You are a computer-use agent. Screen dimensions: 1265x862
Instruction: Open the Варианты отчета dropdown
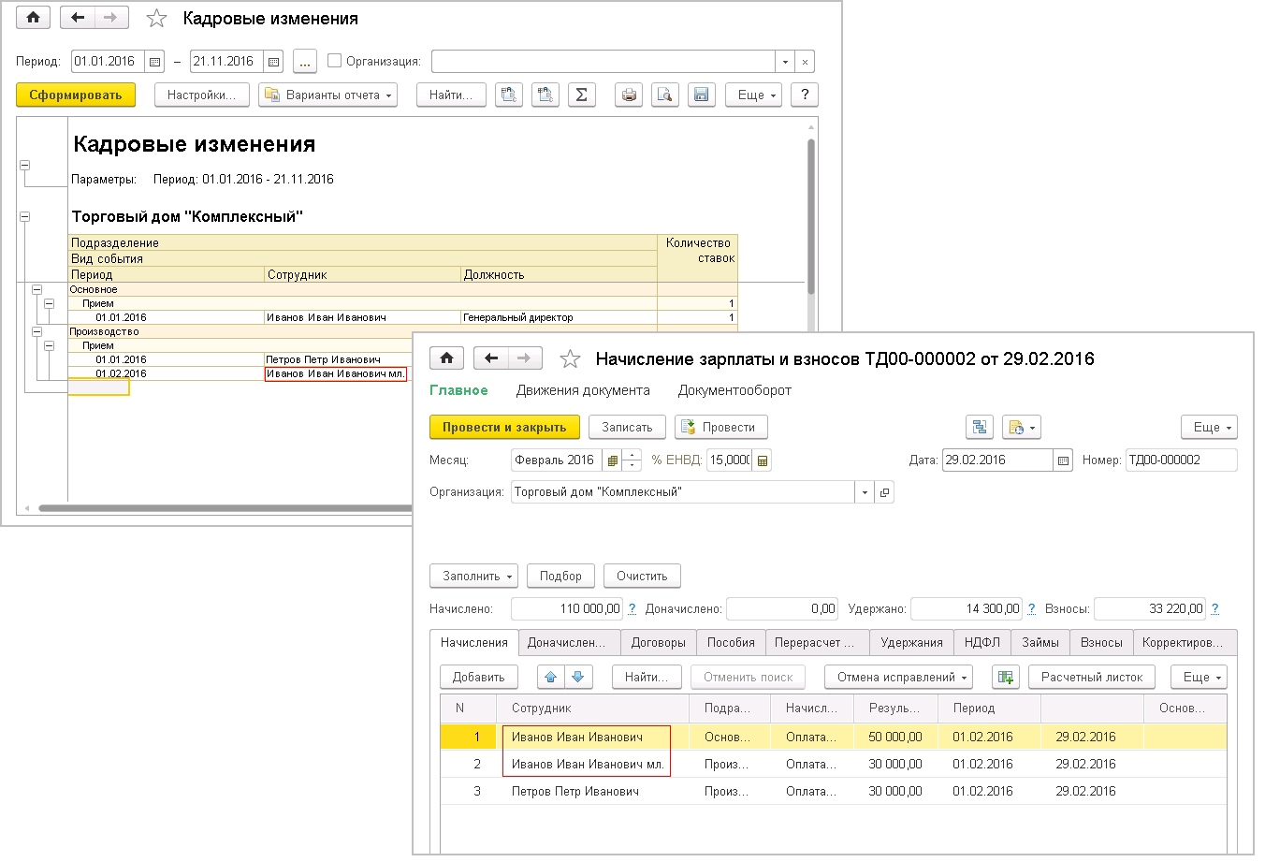tap(327, 95)
